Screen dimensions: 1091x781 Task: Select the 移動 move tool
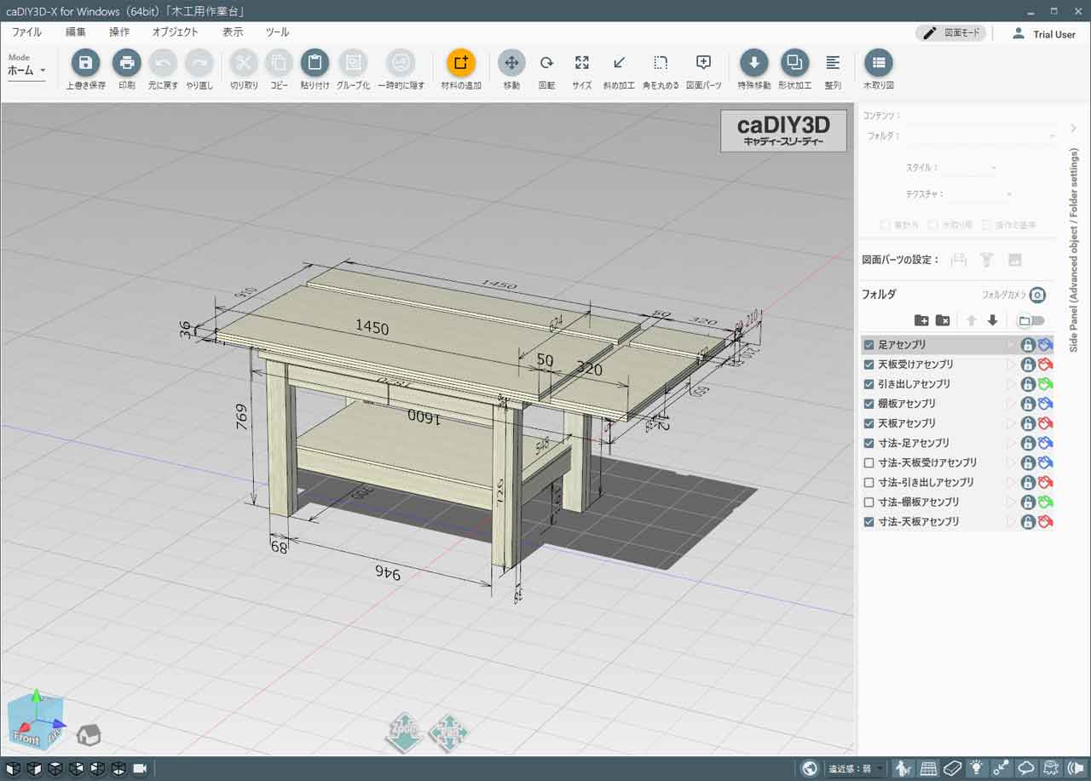[x=511, y=63]
